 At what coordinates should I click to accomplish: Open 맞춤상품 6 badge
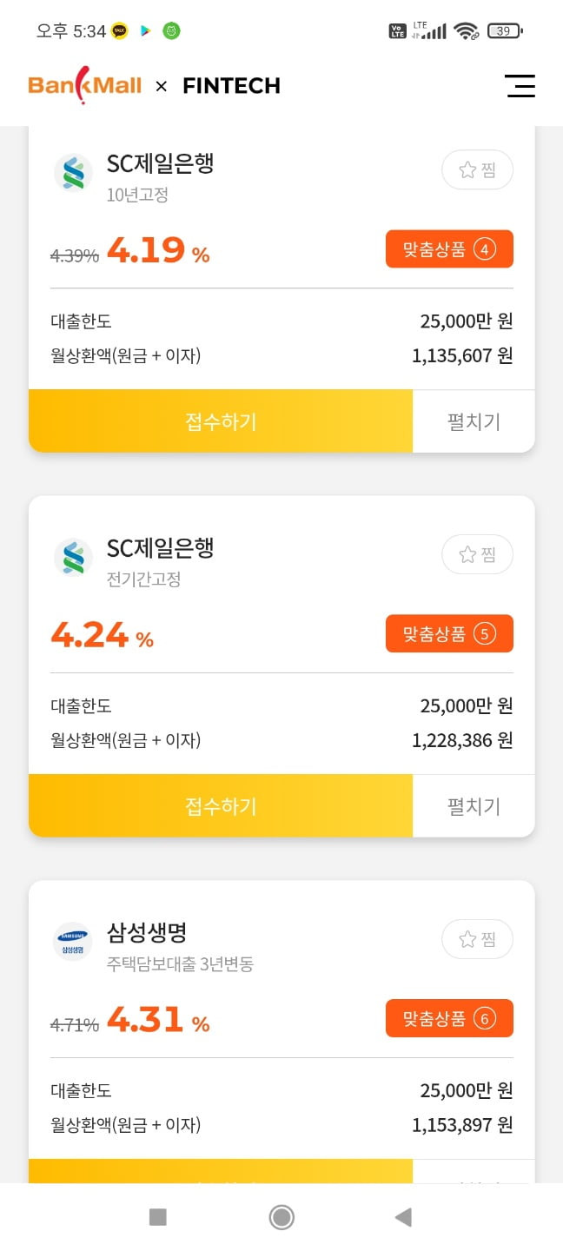pyautogui.click(x=449, y=1018)
